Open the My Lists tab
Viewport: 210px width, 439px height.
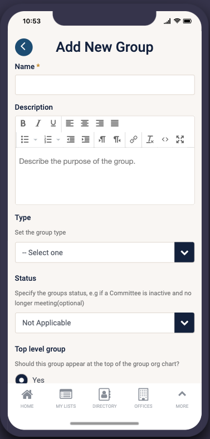66,398
